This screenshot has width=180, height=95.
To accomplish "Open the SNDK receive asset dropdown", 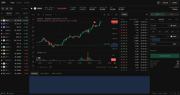I will tap(174, 36).
